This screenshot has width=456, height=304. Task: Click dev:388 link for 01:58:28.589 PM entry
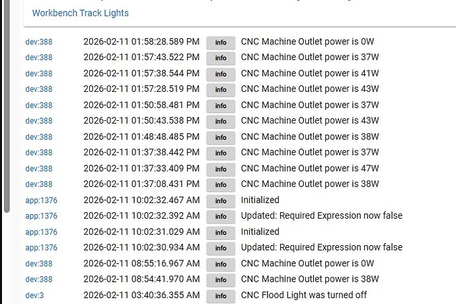(38, 42)
